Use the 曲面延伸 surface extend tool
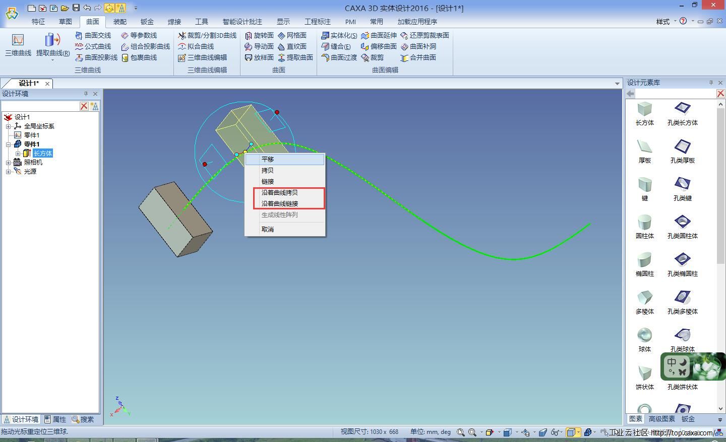This screenshot has width=726, height=442. [x=379, y=35]
